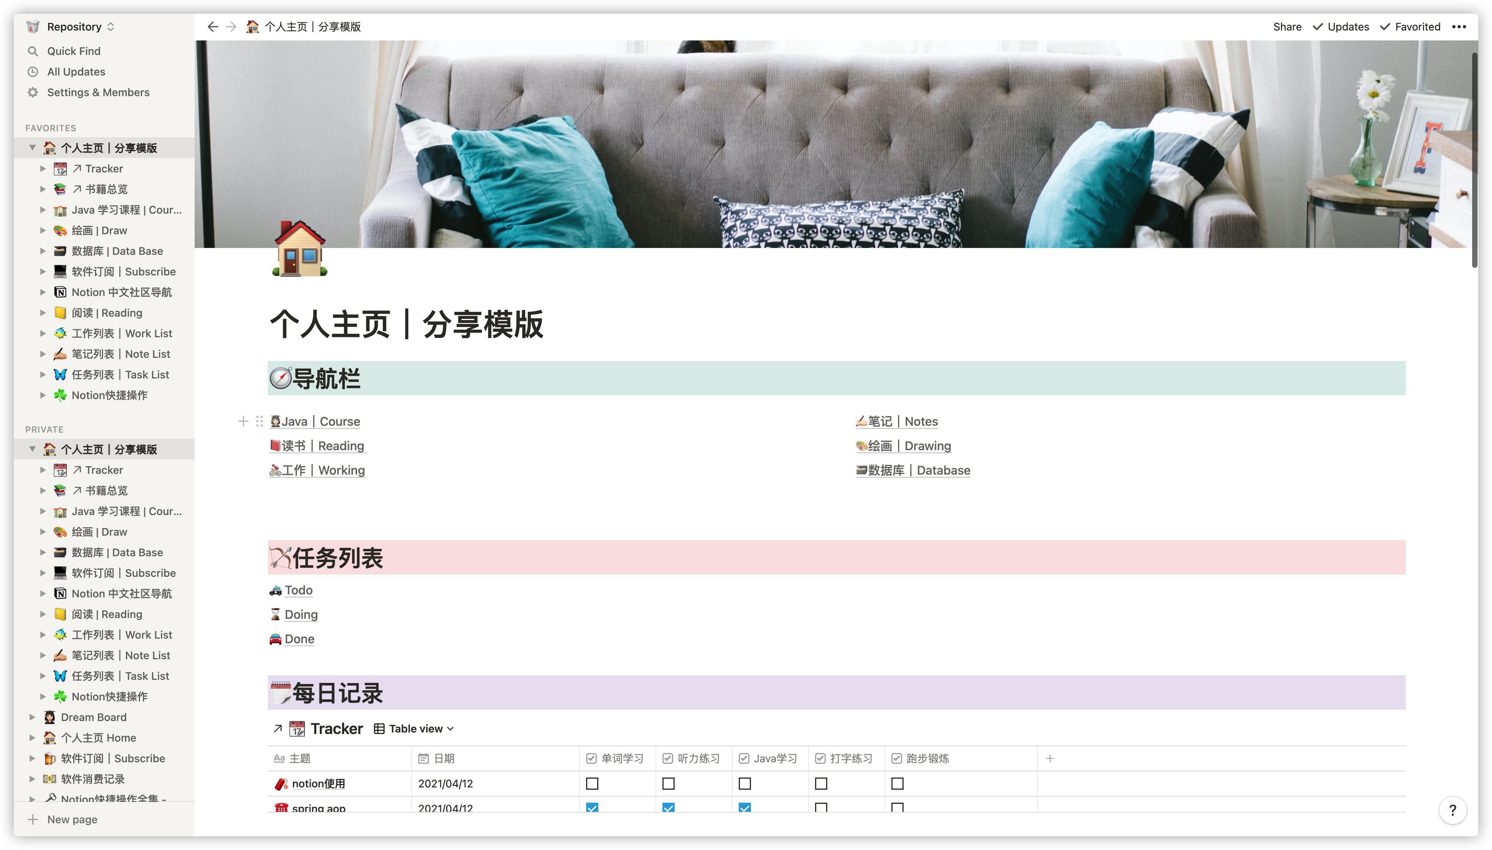Click the Share button
The image size is (1492, 850).
click(x=1287, y=27)
